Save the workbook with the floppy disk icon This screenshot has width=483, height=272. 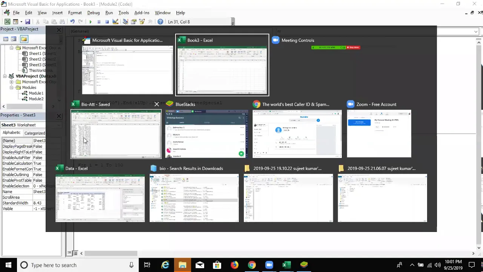click(28, 22)
